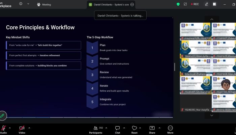Click the Plan step heading
Viewport: 236px width, 135px height.
102,45
